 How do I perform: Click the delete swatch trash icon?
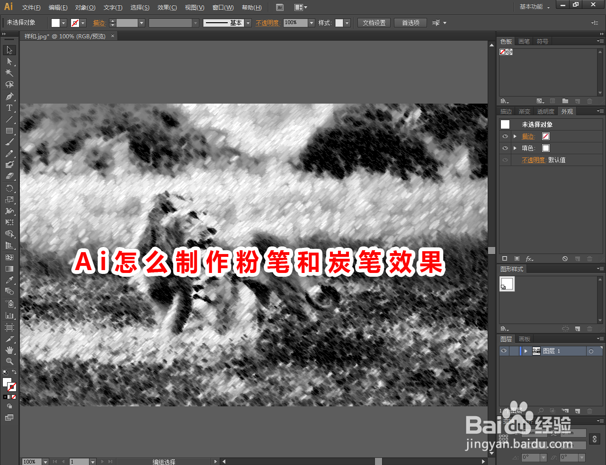[x=589, y=101]
